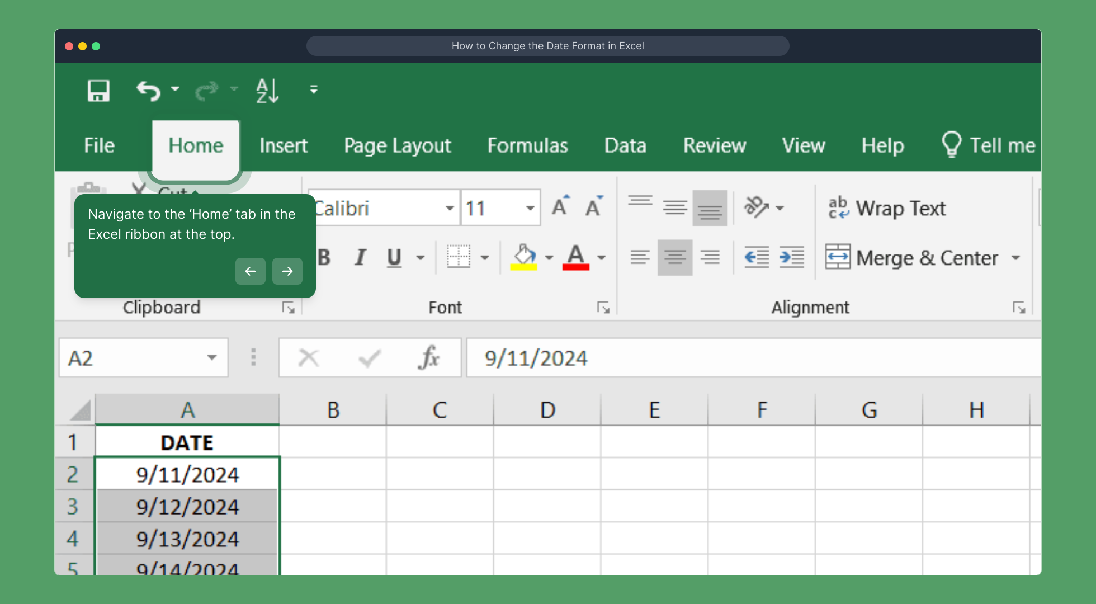Viewport: 1096px width, 604px height.
Task: Open the font size dropdown
Action: pos(530,208)
